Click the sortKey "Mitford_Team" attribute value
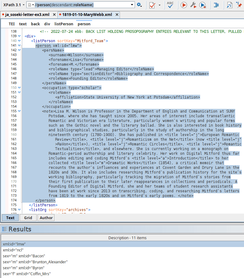 (90, 41)
